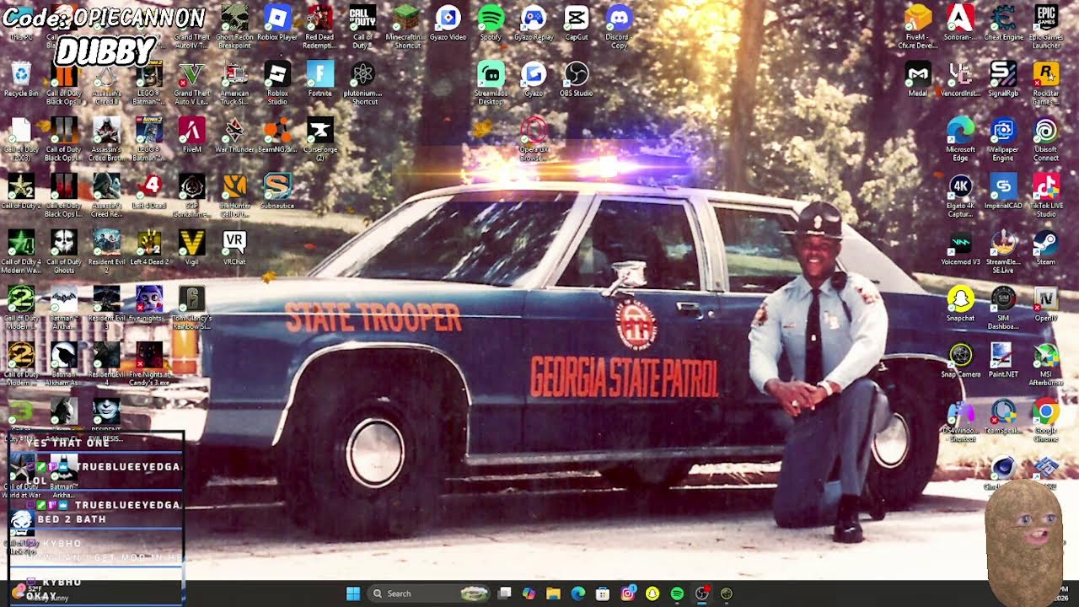Open the Streamlabs Desktop icon

[x=491, y=83]
